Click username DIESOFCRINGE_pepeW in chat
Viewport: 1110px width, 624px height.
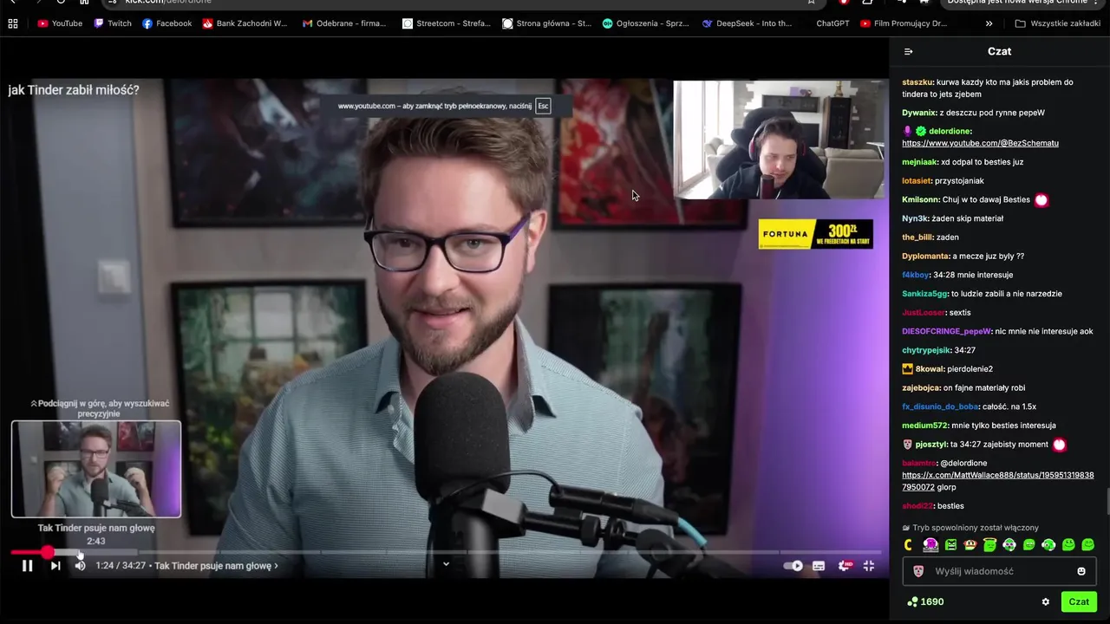pos(946,331)
